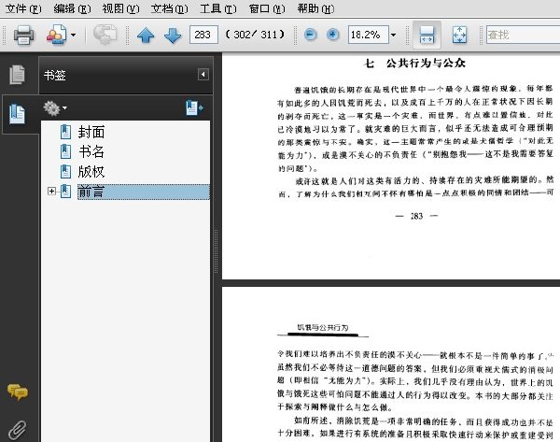Open the 编辑 (Edit) menu
The width and height of the screenshot is (560, 442).
pyautogui.click(x=72, y=8)
